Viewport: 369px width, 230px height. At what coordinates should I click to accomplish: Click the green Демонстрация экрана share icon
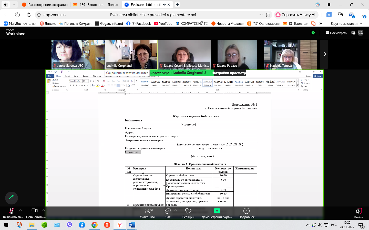point(217,211)
